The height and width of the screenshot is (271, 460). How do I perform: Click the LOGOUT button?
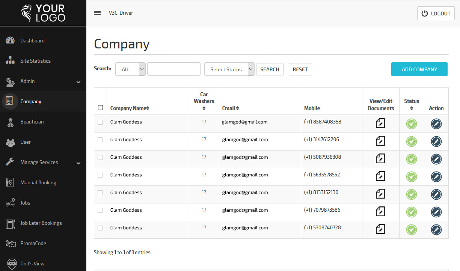coord(436,13)
